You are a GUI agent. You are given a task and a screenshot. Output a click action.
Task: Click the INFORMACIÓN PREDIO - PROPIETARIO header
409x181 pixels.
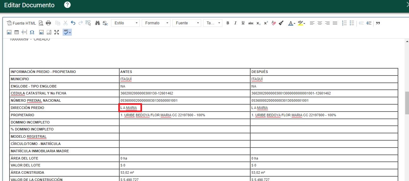pyautogui.click(x=43, y=72)
